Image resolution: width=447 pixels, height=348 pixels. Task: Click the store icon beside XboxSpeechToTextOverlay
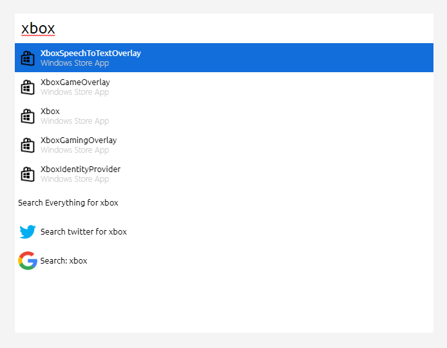click(28, 58)
